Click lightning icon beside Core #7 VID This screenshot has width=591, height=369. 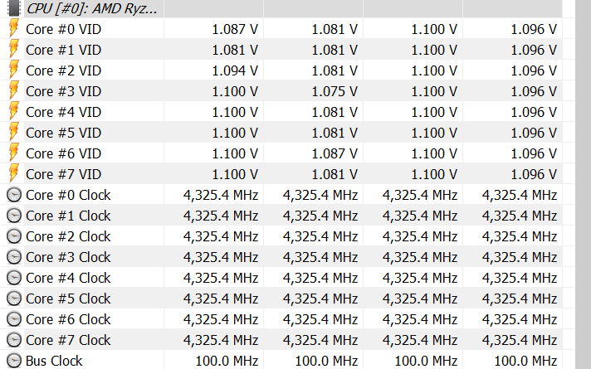point(14,174)
